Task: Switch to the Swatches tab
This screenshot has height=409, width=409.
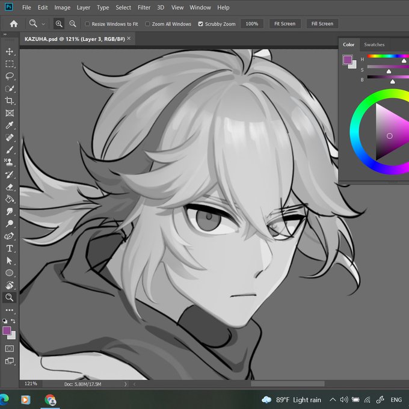Action: (x=374, y=45)
